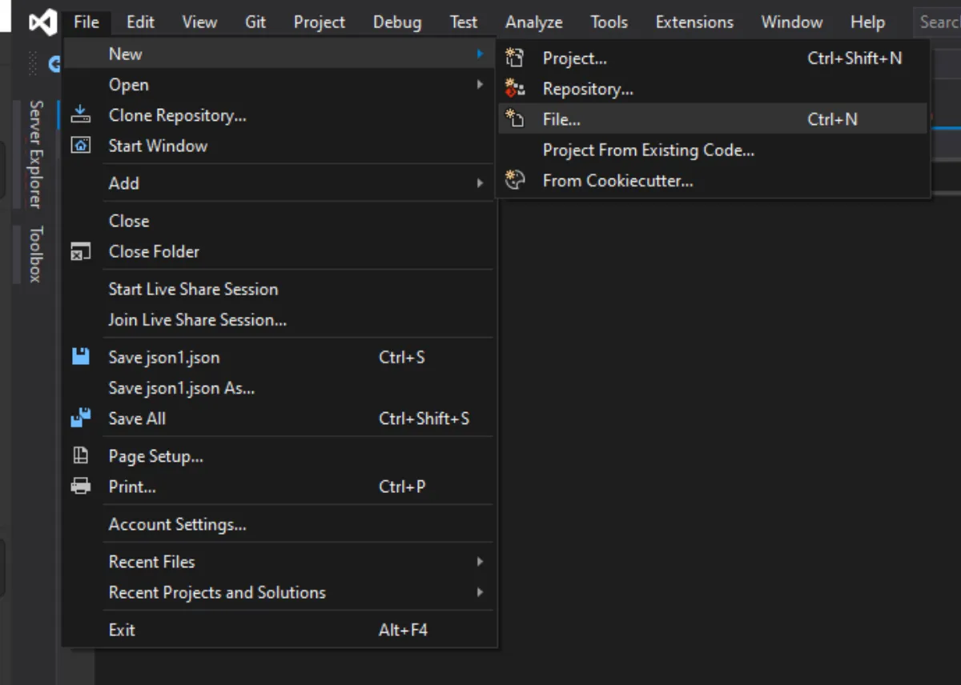Click the From Cookiecutter icon

(515, 180)
